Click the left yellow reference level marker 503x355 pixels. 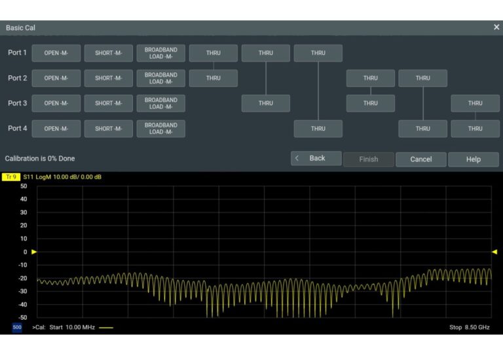34,252
